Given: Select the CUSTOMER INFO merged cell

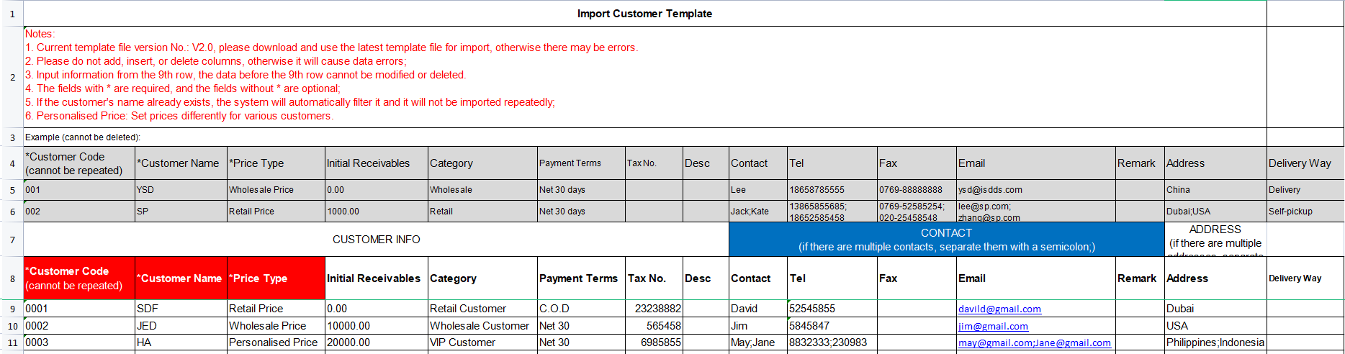Looking at the screenshot, I should coord(376,240).
